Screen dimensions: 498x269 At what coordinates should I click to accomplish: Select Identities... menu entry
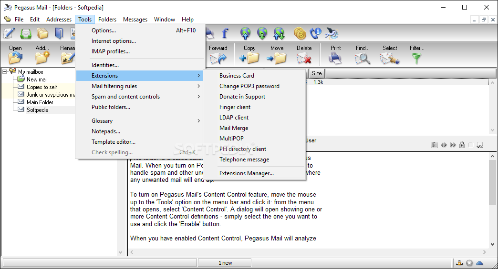(139, 65)
